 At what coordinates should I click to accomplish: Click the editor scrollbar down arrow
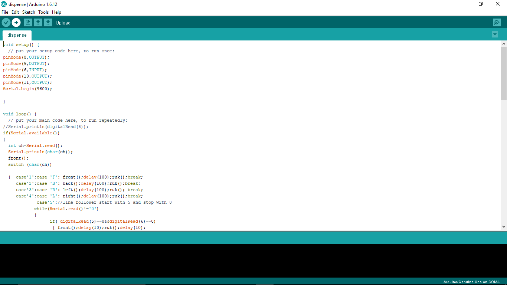point(504,226)
